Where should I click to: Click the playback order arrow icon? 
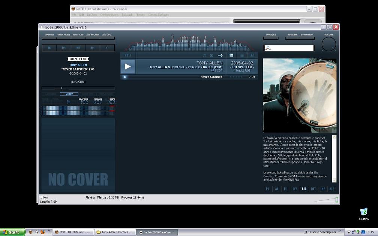[220, 55]
